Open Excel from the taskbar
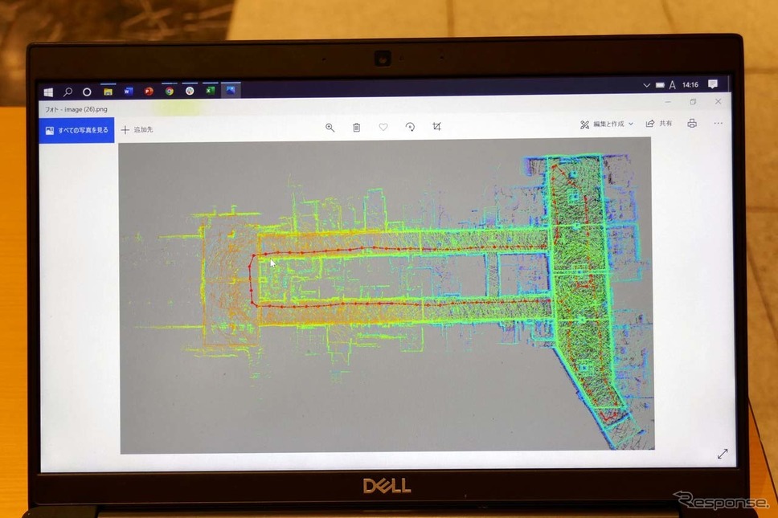This screenshot has height=518, width=778. point(210,91)
